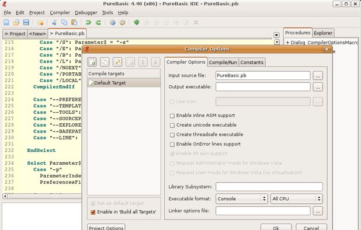Screen dimensions: 361x230
Task: Open the Debugger menu
Action: (86, 13)
